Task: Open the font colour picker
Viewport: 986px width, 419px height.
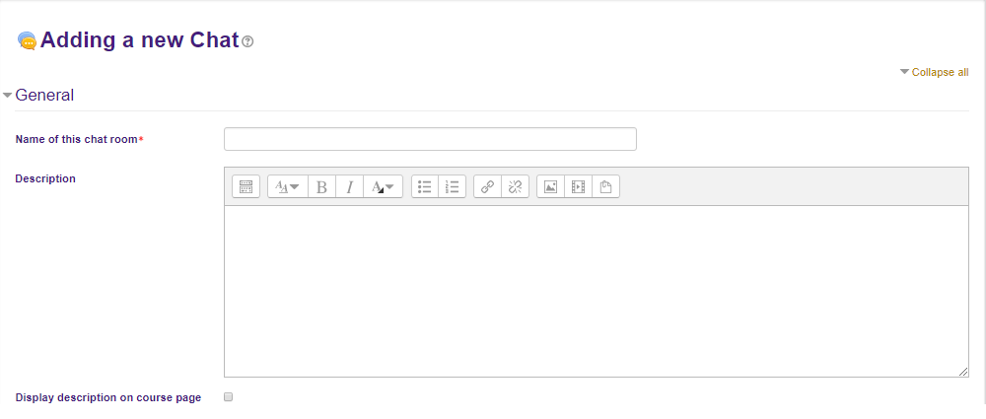Action: pos(383,186)
